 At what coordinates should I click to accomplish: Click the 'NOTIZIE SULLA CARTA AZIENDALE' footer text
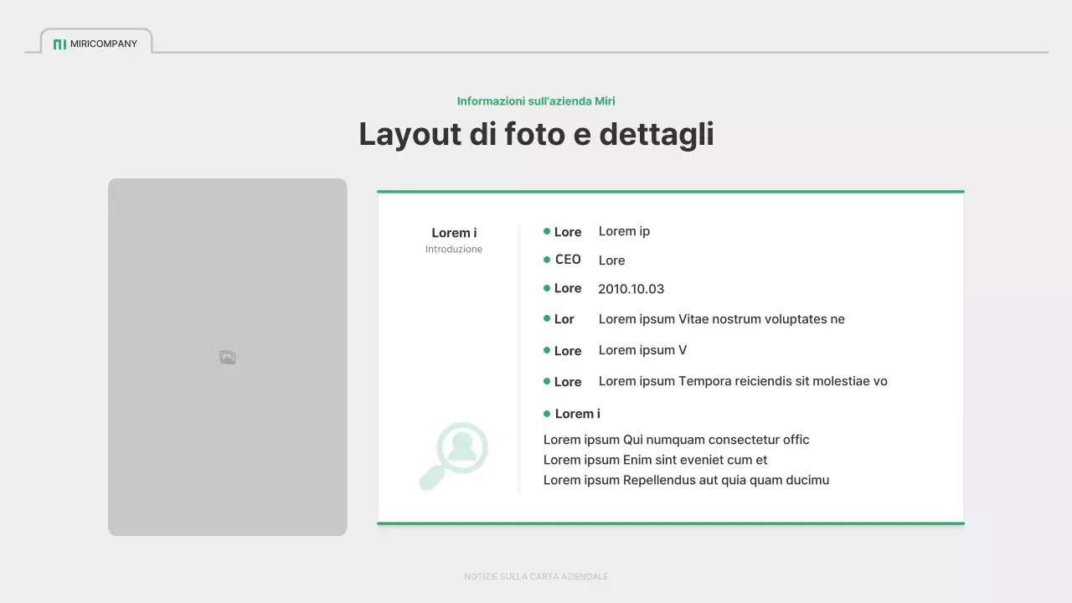click(536, 576)
